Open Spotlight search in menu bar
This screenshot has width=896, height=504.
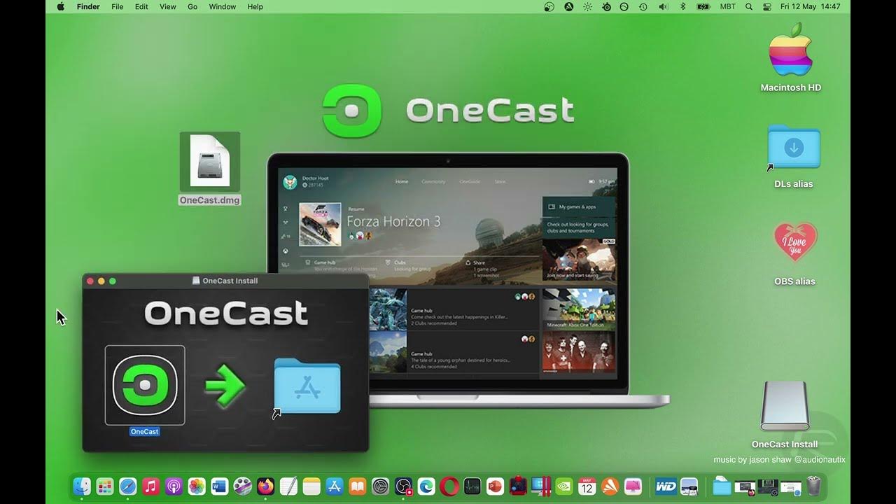(749, 6)
